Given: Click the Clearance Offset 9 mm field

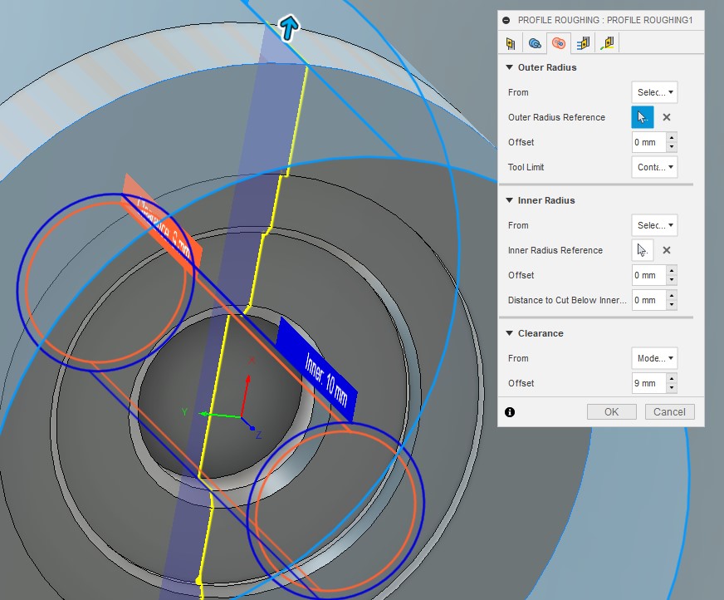Looking at the screenshot, I should [648, 383].
